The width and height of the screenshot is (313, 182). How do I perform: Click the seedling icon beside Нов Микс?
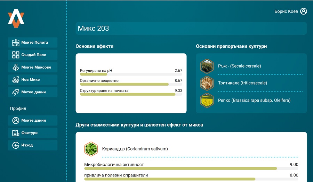16,80
